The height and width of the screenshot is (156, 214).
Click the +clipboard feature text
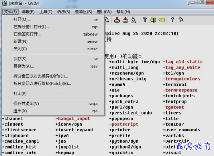click(x=15, y=136)
